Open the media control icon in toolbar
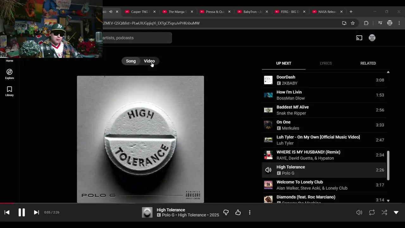This screenshot has height=228, width=405. coord(380,23)
